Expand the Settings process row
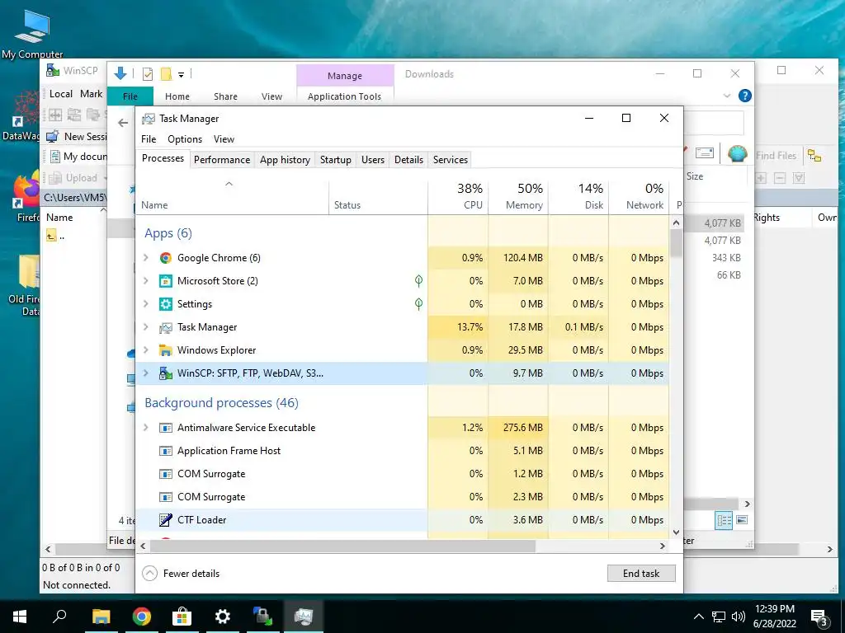845x633 pixels. click(145, 304)
